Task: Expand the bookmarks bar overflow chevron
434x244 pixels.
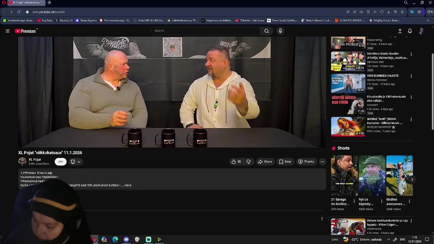Action: (428, 20)
